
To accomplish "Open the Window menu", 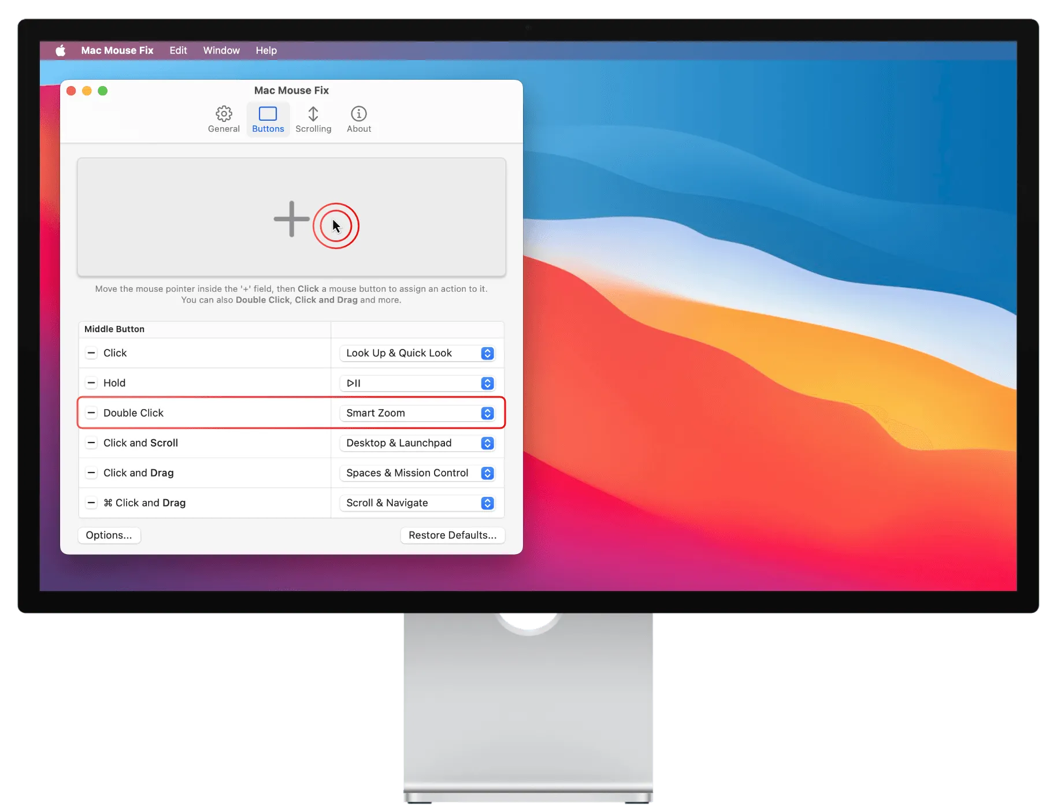I will point(221,50).
